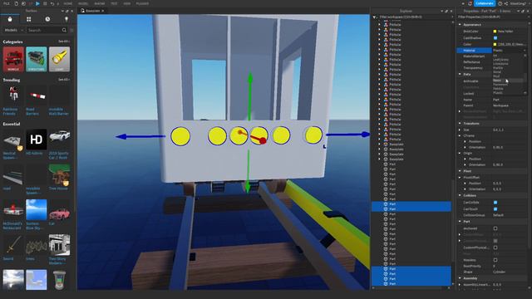Switch to the HOME ribbon tab

point(68,3)
